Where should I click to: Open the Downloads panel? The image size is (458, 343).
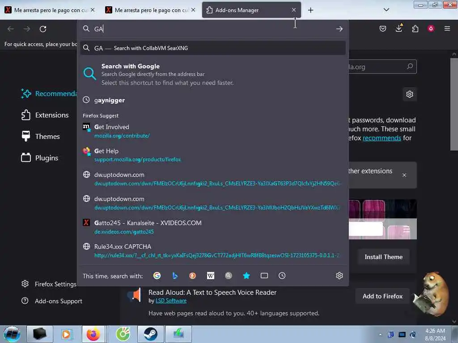click(399, 28)
